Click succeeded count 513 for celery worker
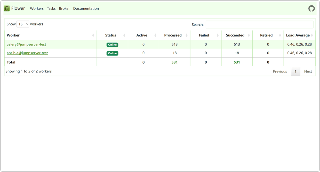The height and width of the screenshot is (172, 320). pyautogui.click(x=237, y=44)
